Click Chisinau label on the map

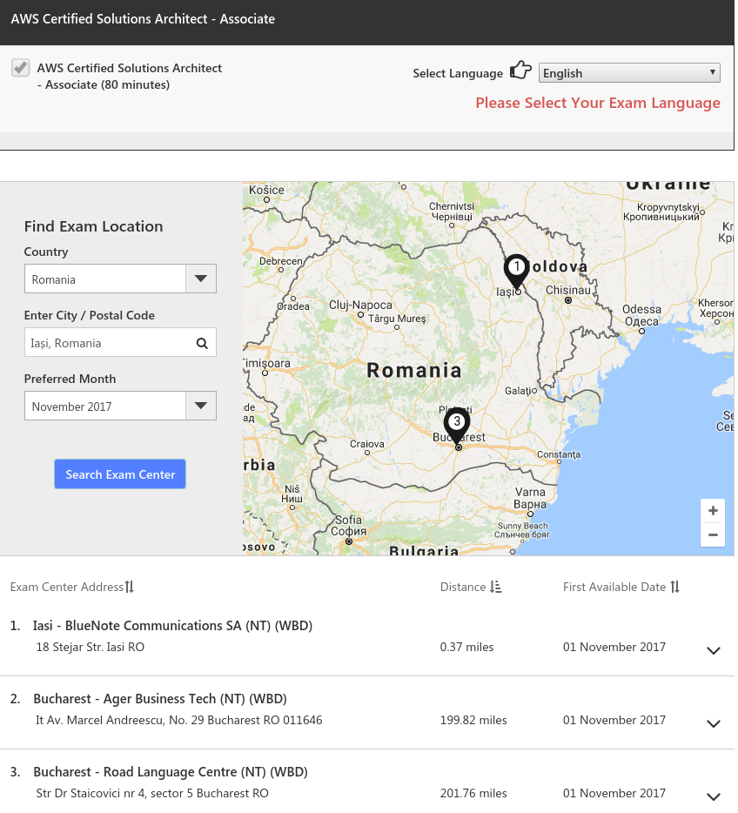tap(570, 291)
